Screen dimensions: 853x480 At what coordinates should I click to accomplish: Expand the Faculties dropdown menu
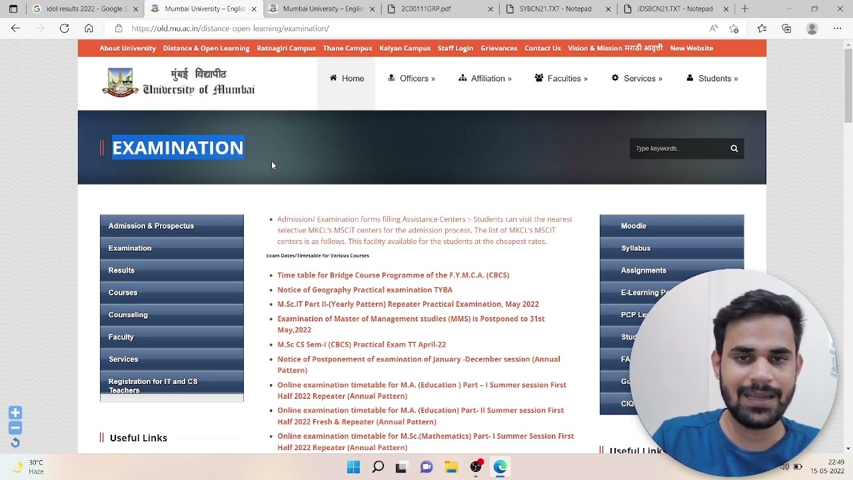pos(561,79)
